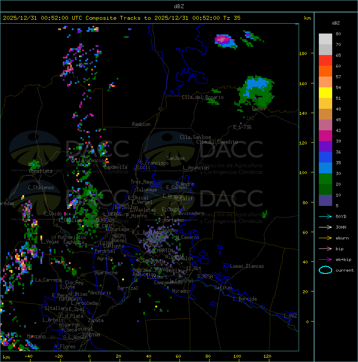The height and width of the screenshot is (362, 358).
Task: Click the 'Tres_Mayo' map label
Action: [x=142, y=182]
